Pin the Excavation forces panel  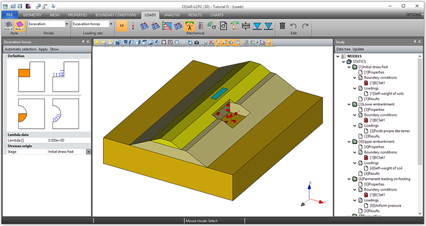point(83,41)
